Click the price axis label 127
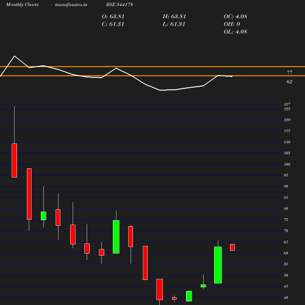The width and height of the screenshot is (305, 305). (x=287, y=104)
